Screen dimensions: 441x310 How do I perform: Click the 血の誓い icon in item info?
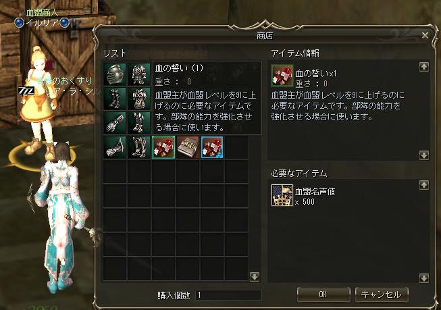(282, 76)
